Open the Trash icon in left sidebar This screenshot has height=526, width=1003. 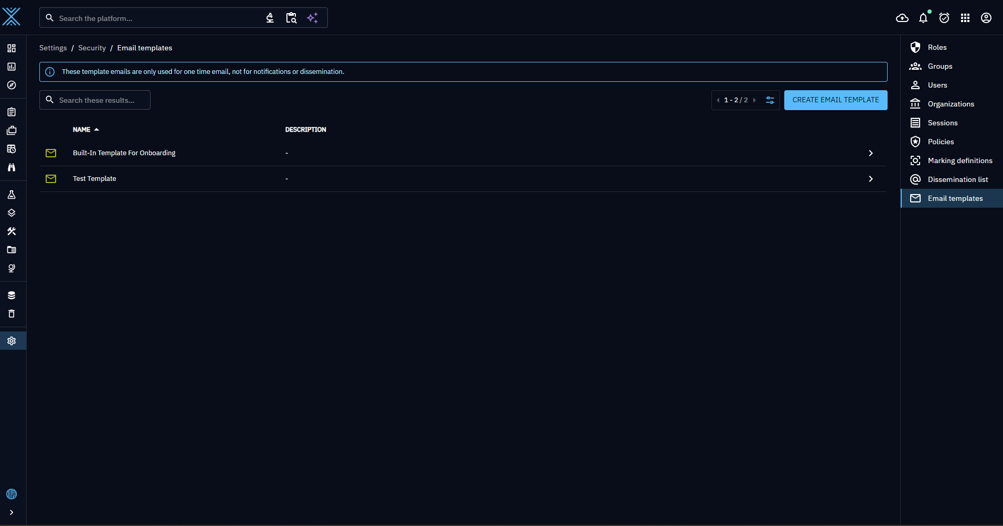coord(12,314)
